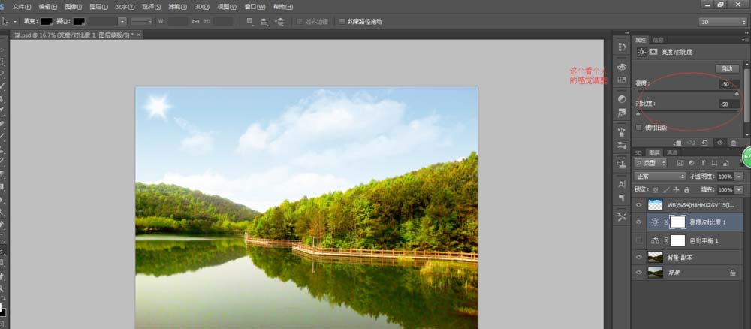Click the brightness/contrast layer mask icon in Properties
The height and width of the screenshot is (329, 751).
(653, 52)
